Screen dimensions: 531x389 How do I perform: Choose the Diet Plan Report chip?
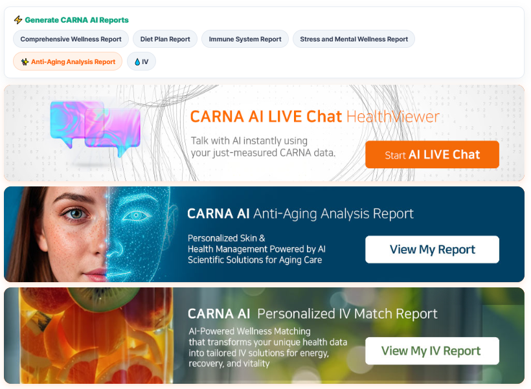pos(165,39)
